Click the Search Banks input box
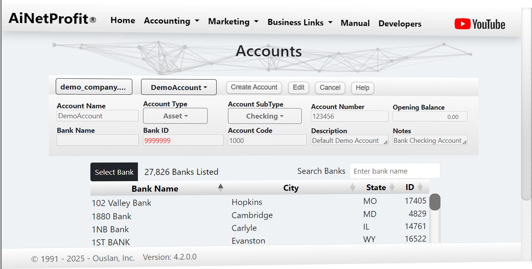Viewport: 532px width, 269px height. click(395, 171)
